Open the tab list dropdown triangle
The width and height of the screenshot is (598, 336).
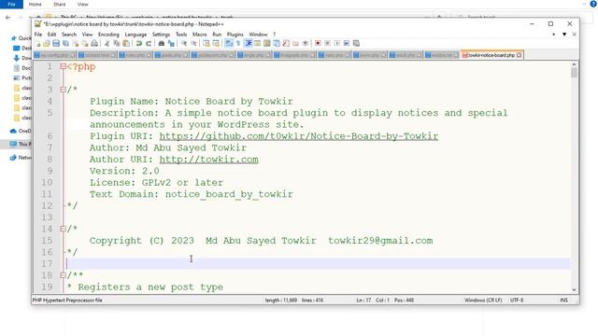tap(564, 35)
